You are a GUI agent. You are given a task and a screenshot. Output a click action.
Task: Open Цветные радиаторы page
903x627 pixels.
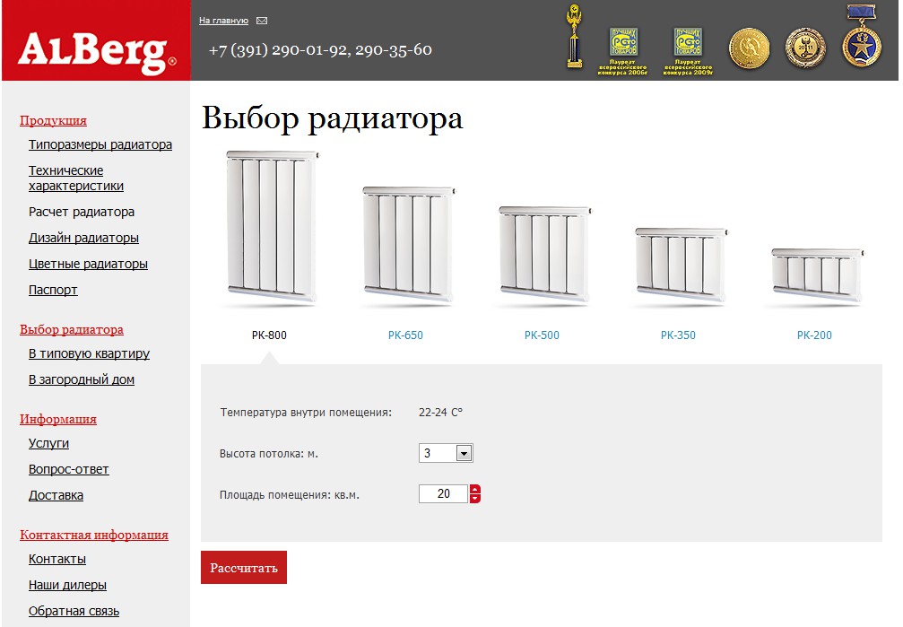[x=88, y=264]
